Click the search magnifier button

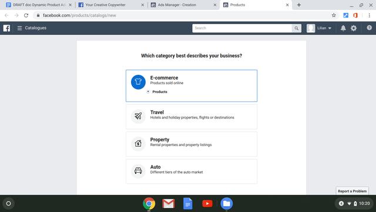coord(296,28)
